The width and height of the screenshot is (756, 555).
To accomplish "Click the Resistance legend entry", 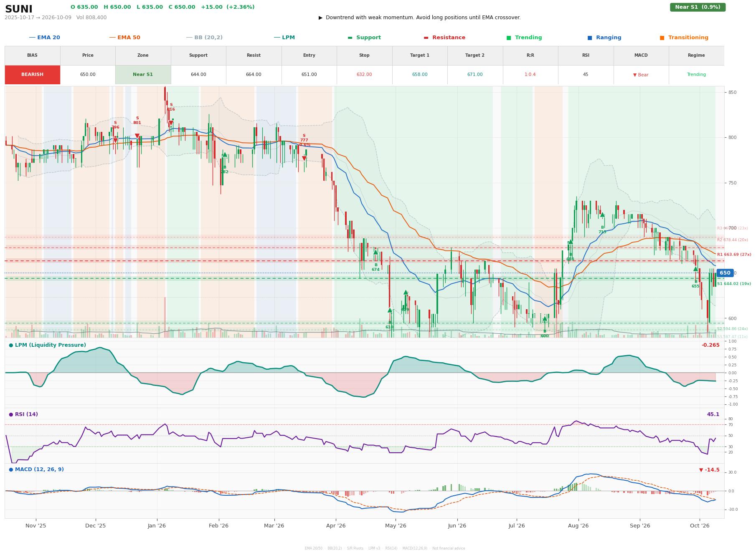I will coord(444,38).
